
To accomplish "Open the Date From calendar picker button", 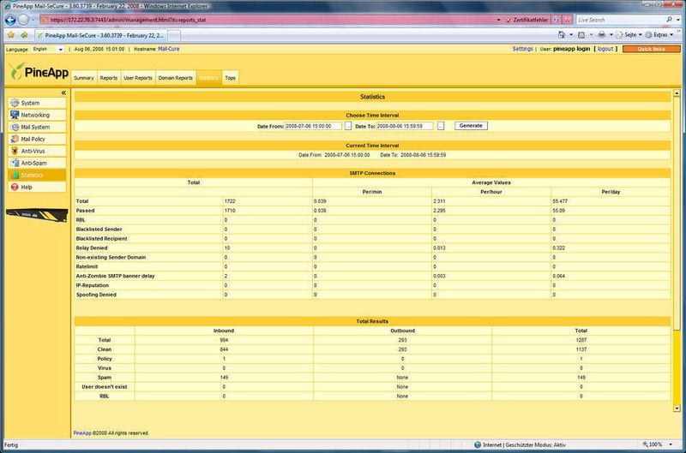I will coord(348,126).
